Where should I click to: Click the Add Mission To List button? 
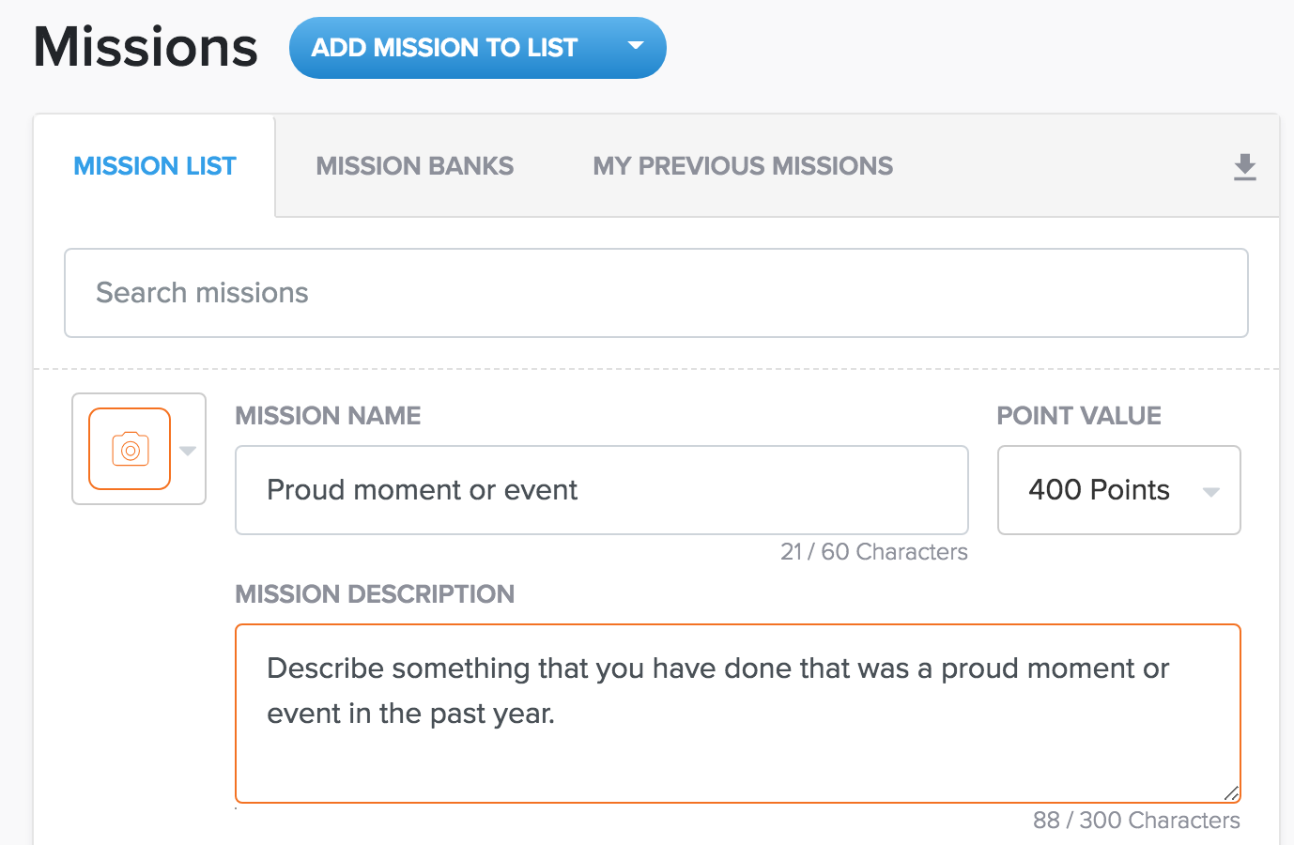pyautogui.click(x=444, y=48)
